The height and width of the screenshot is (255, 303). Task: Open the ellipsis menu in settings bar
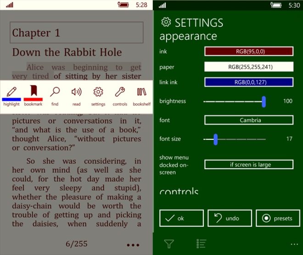pyautogui.click(x=294, y=244)
